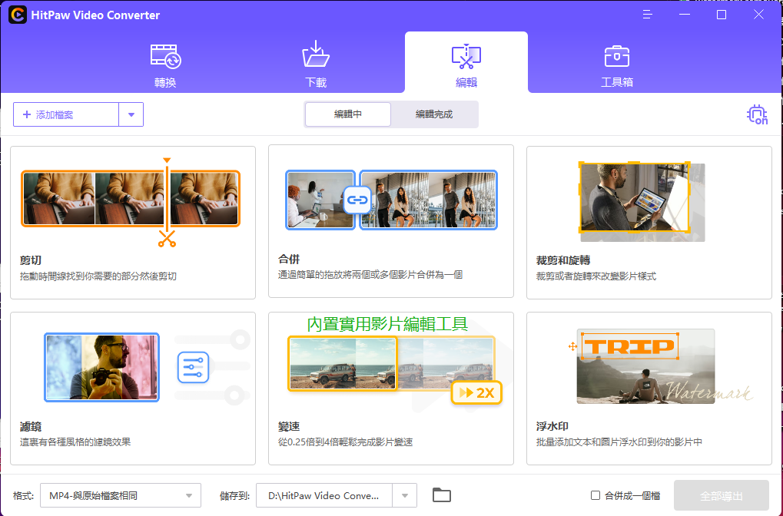
Task: Minimize the HitPaw window
Action: (x=684, y=15)
